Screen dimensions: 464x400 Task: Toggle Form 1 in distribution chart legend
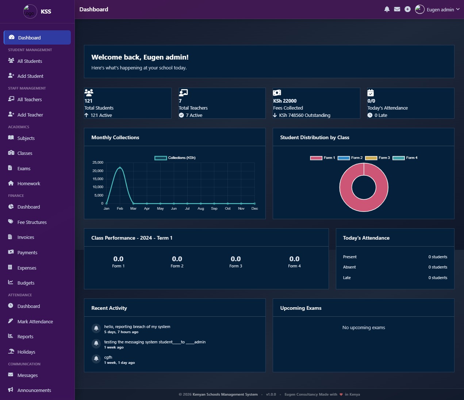[322, 158]
